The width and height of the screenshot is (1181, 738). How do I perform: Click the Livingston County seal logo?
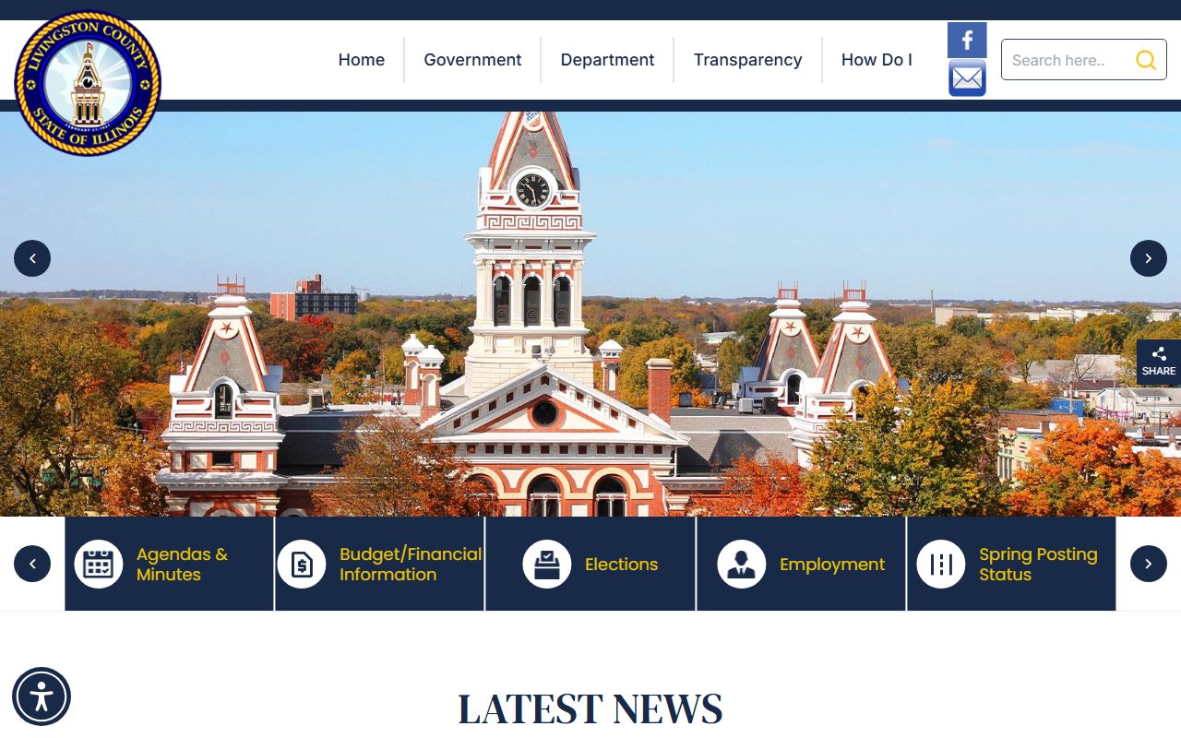(88, 83)
